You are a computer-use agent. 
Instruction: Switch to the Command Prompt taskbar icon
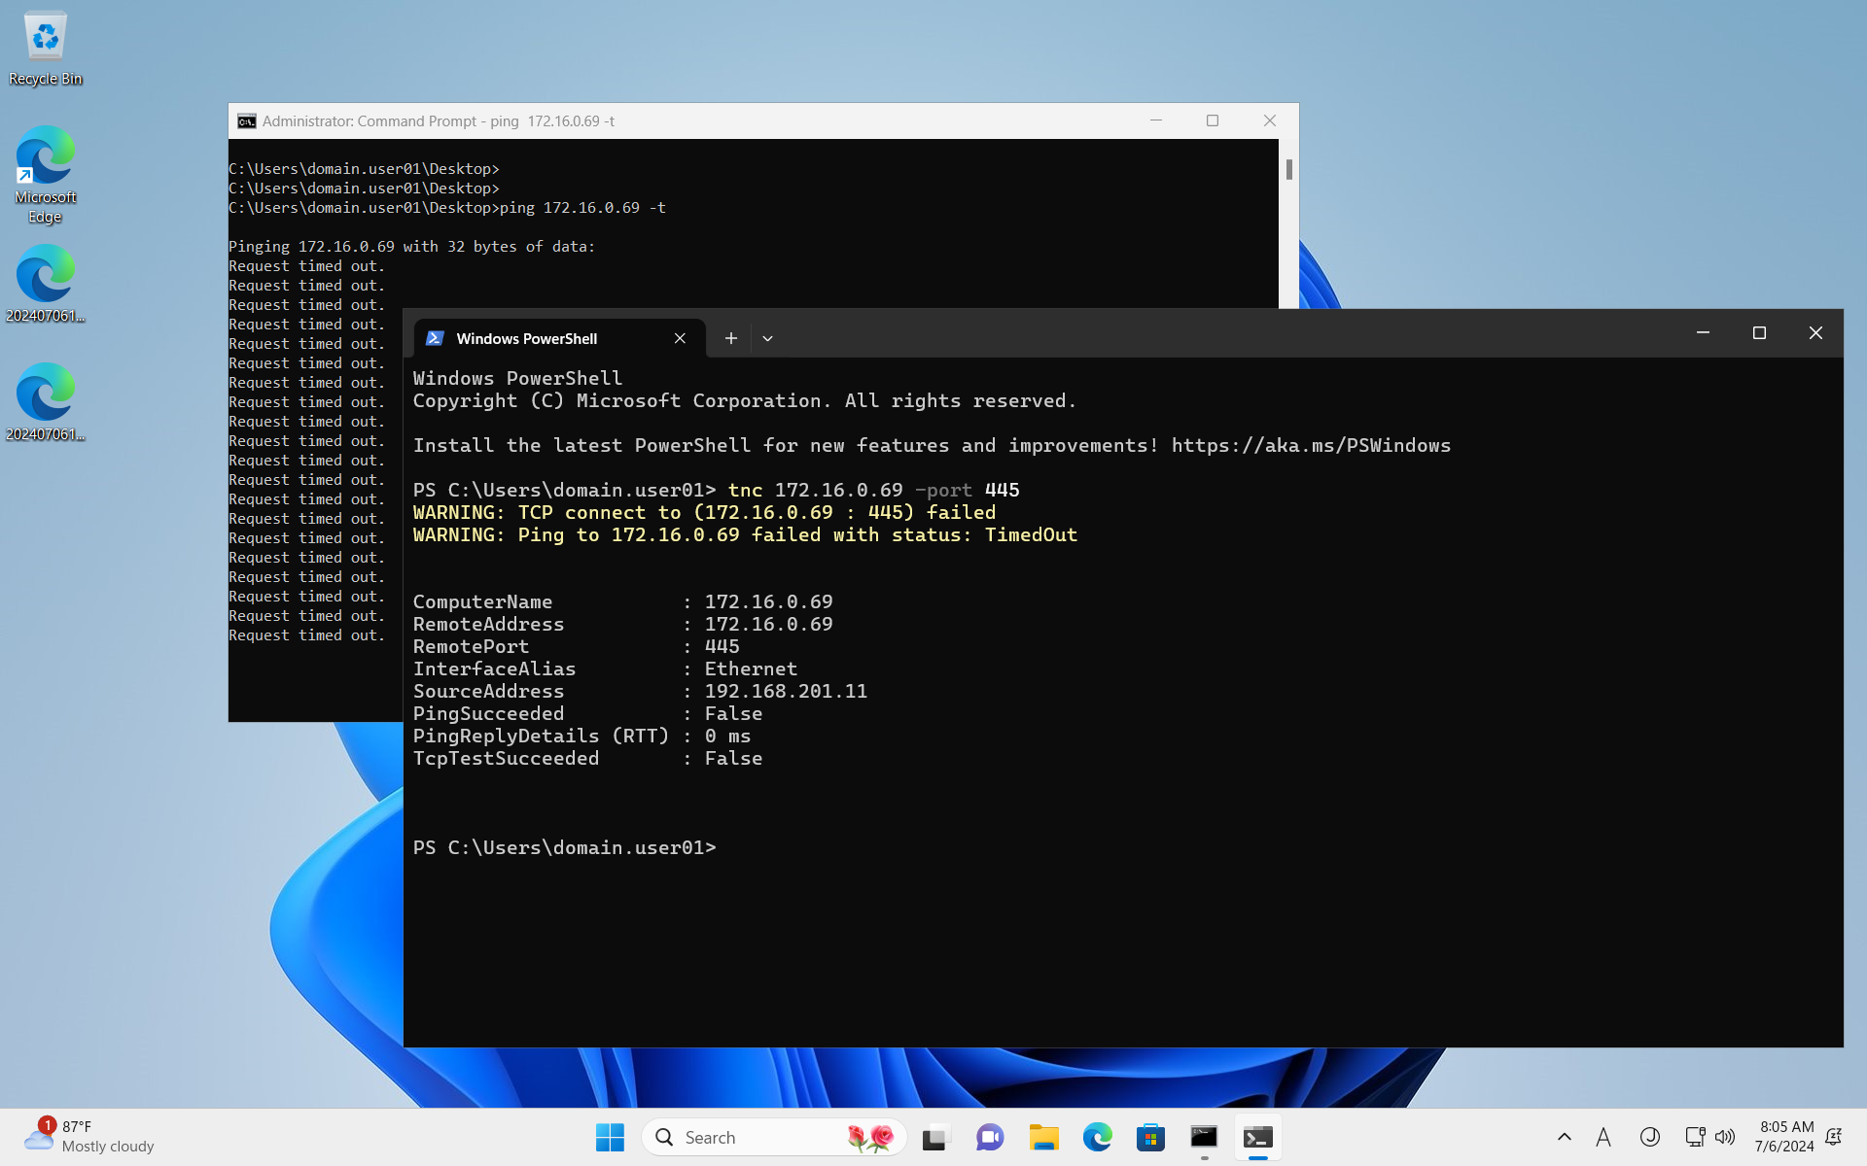1204,1137
